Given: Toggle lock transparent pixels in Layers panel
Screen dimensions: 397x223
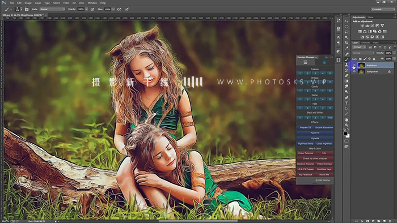Looking at the screenshot, I should 360,59.
